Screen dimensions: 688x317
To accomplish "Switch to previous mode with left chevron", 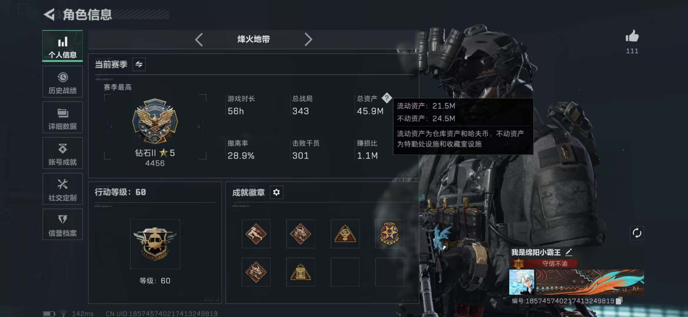I will [199, 39].
